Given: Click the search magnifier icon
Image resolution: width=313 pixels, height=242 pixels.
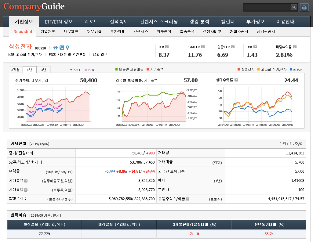Looking at the screenshot, I should [294, 7].
